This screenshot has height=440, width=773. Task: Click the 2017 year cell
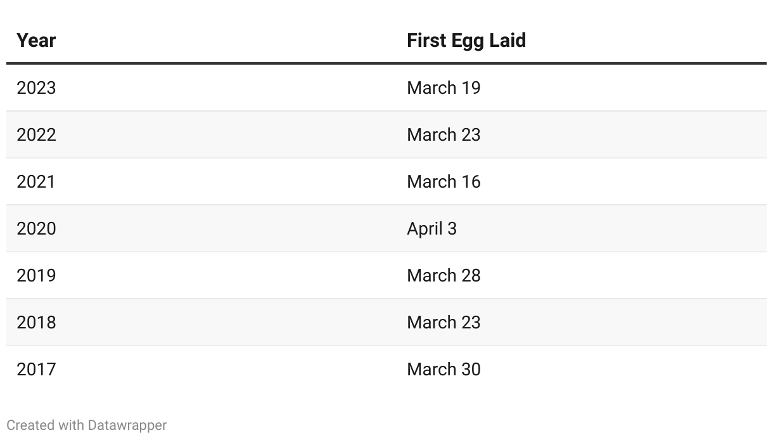pyautogui.click(x=36, y=369)
